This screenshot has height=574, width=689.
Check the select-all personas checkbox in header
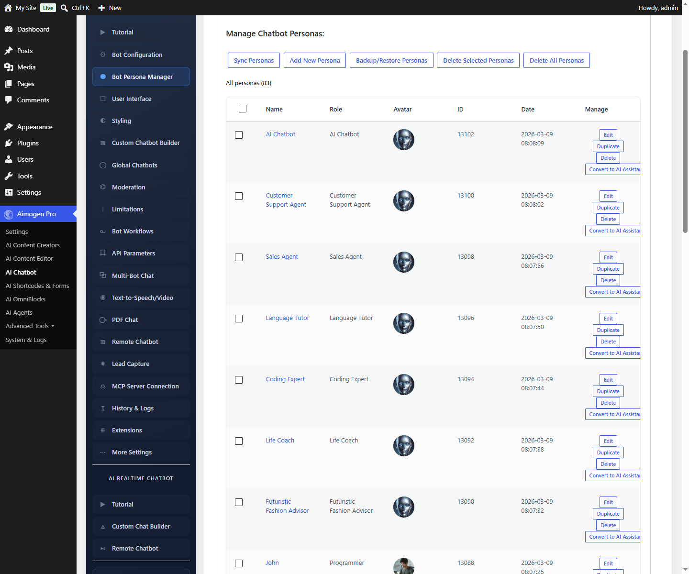point(243,109)
